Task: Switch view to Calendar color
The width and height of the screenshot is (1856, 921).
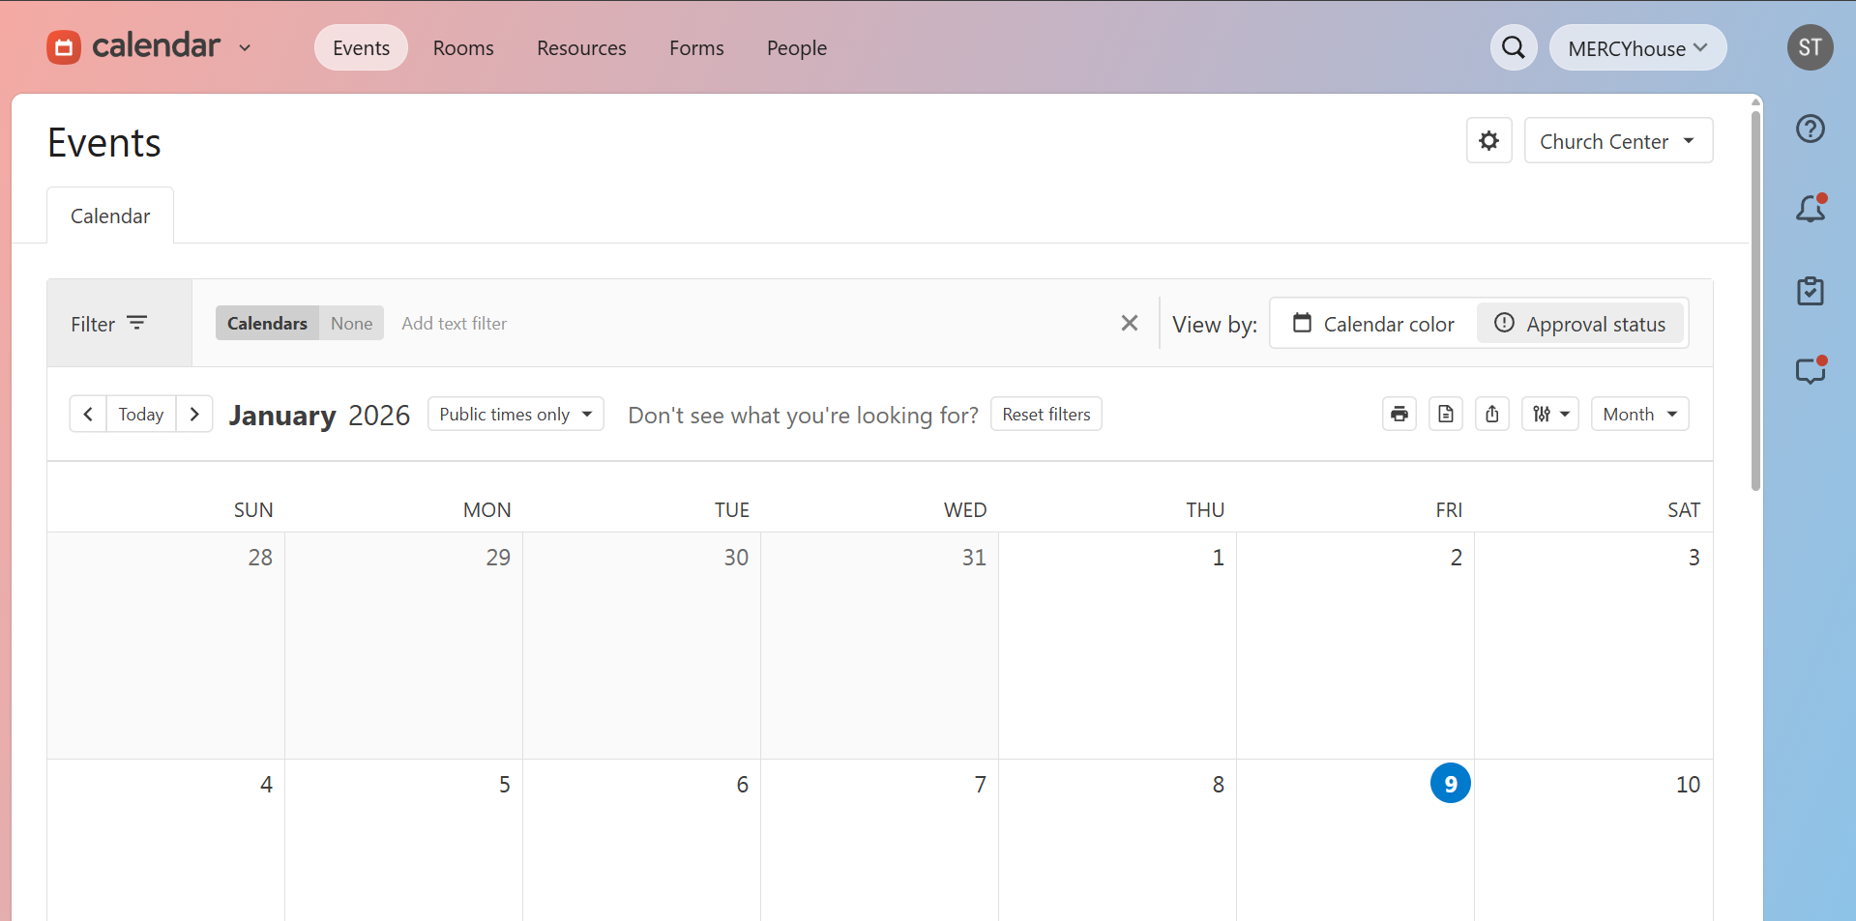Action: [1374, 324]
